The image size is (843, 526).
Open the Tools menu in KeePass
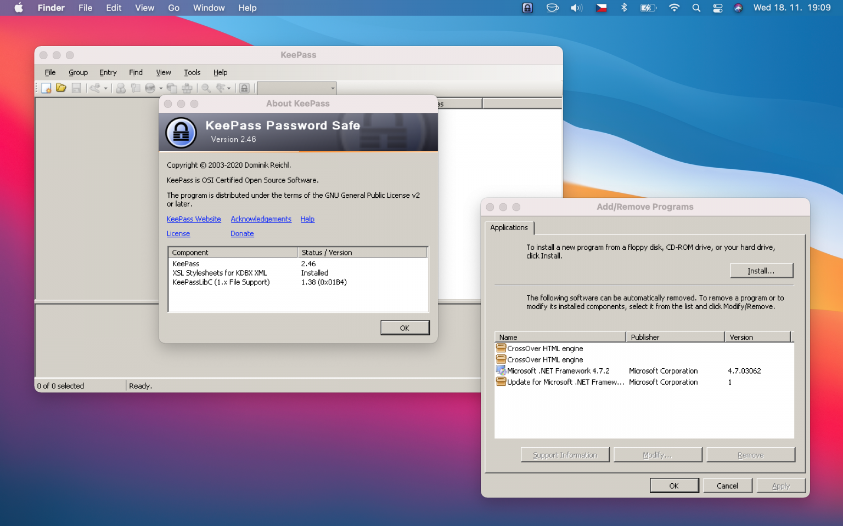pyautogui.click(x=192, y=72)
